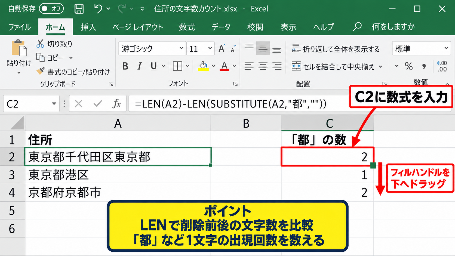Open the フォント group dialog launcher
The height and width of the screenshot is (256, 455).
click(x=235, y=84)
